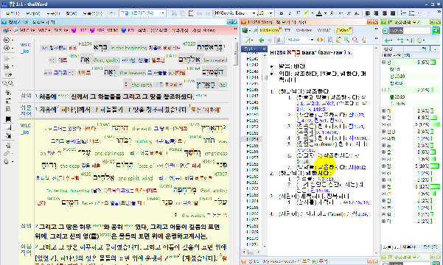Click the link chain icon
The image size is (443, 265).
click(7, 153)
